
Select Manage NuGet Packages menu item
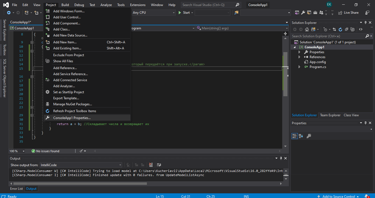[x=87, y=104]
